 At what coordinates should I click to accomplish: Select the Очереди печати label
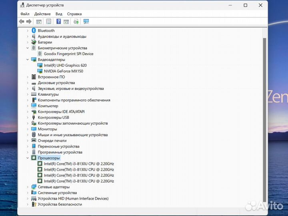(52, 140)
